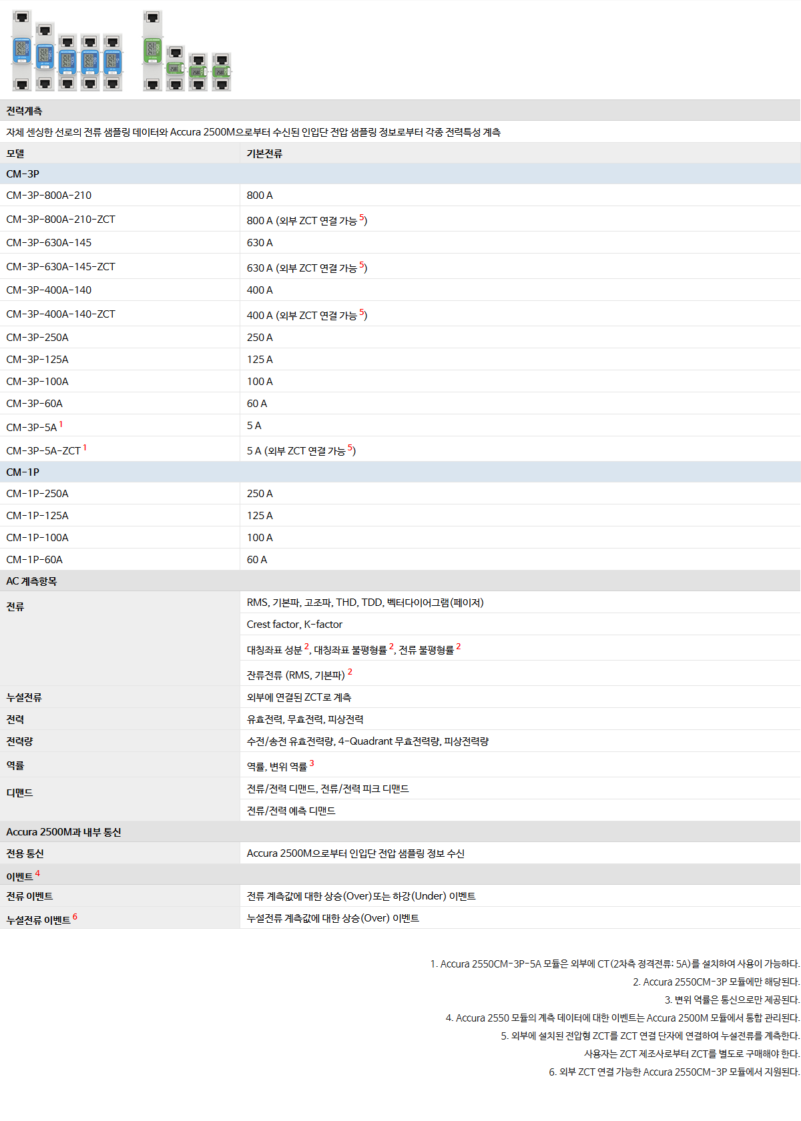Image resolution: width=801 pixels, height=1121 pixels.
Task: Click the blue 100A module image
Action: (x=67, y=61)
